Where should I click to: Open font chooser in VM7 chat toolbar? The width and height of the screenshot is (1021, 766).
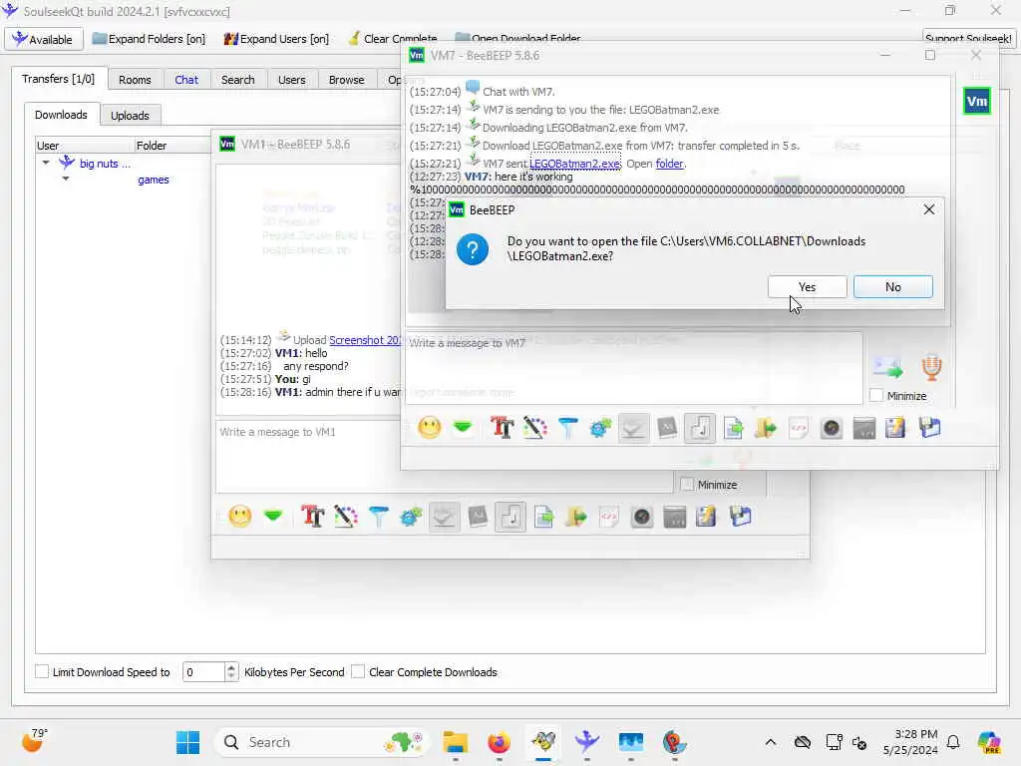tap(503, 428)
